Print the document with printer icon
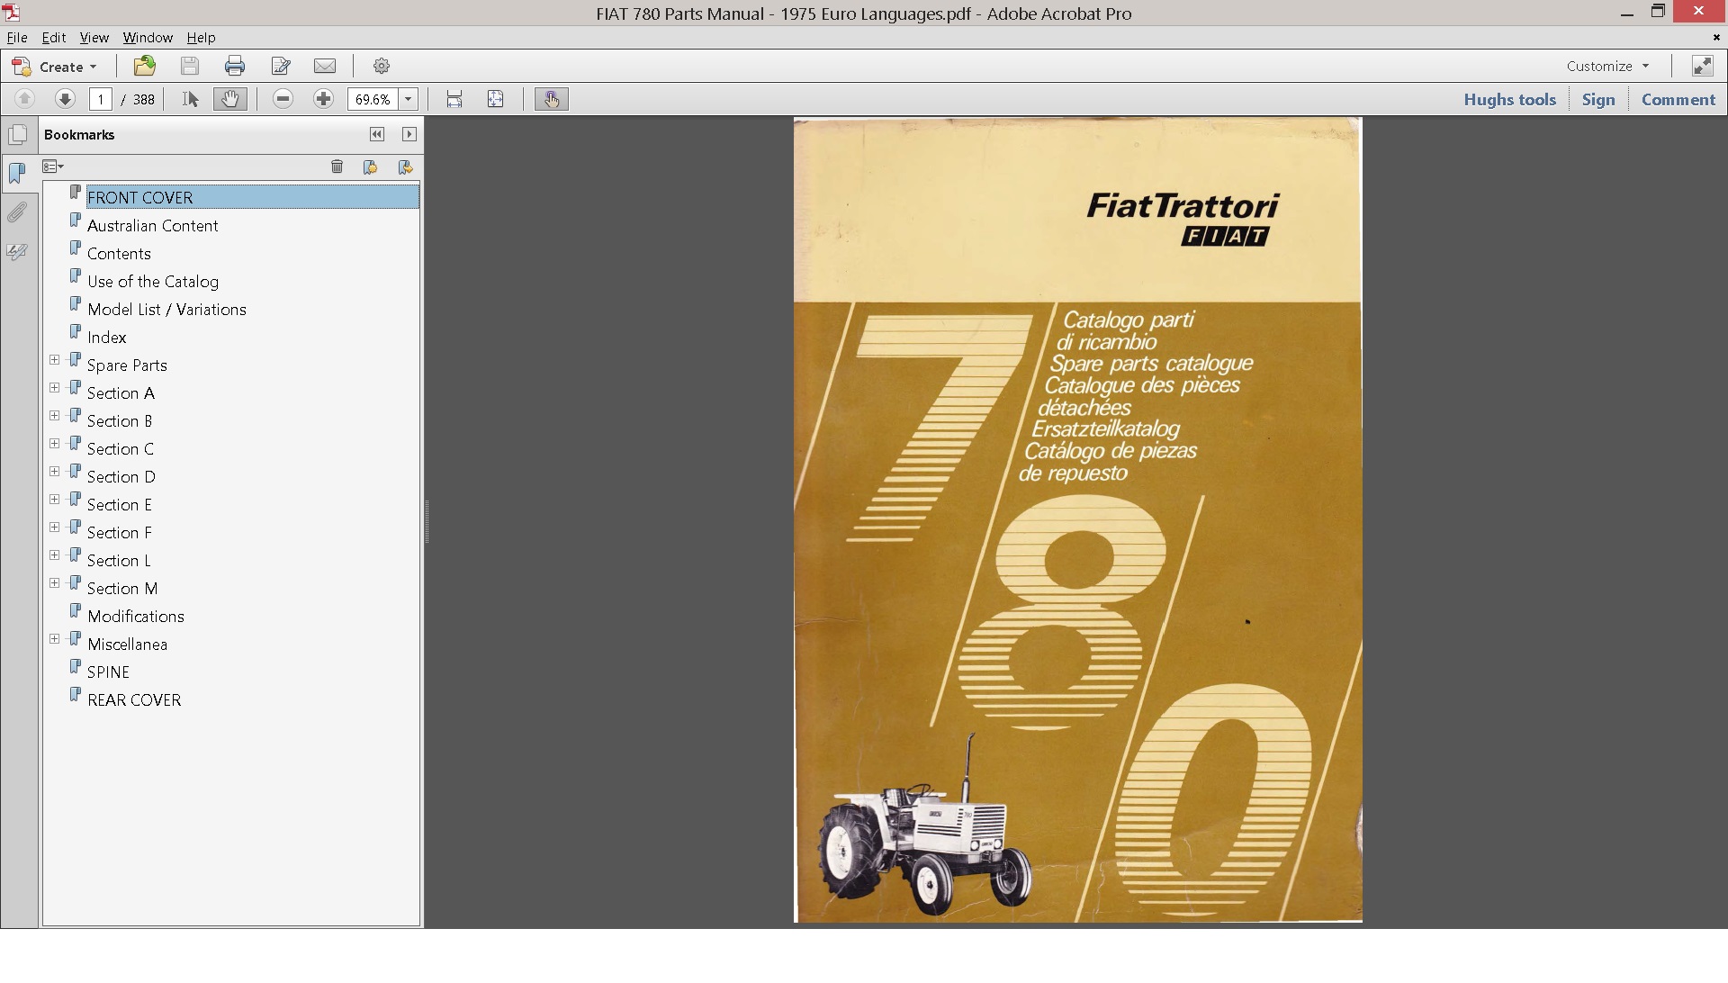The image size is (1728, 983). tap(235, 66)
